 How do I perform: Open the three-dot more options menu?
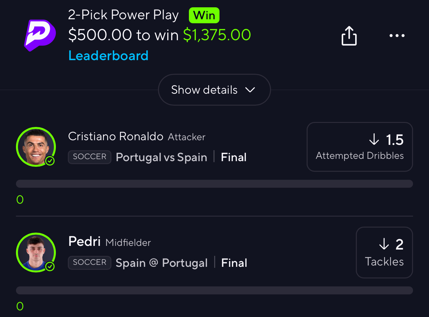[x=397, y=36]
